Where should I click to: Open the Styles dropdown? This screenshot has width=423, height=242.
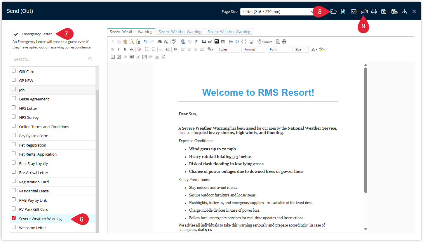coord(228,49)
